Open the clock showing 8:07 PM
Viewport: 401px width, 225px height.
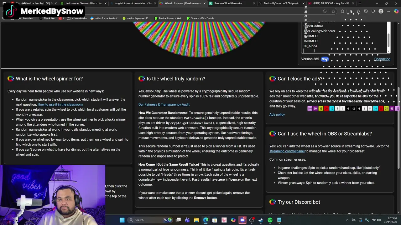click(391, 220)
